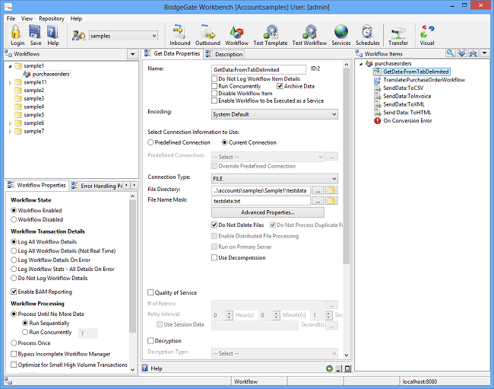Open the Services globe icon
This screenshot has height=389, width=494.
click(341, 32)
